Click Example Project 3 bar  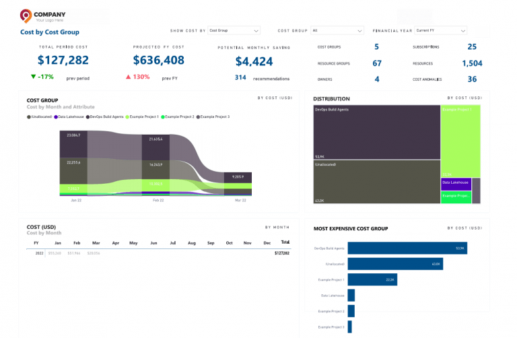pos(350,327)
